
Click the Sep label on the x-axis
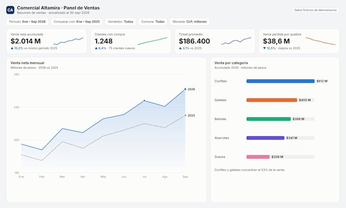pyautogui.click(x=185, y=176)
